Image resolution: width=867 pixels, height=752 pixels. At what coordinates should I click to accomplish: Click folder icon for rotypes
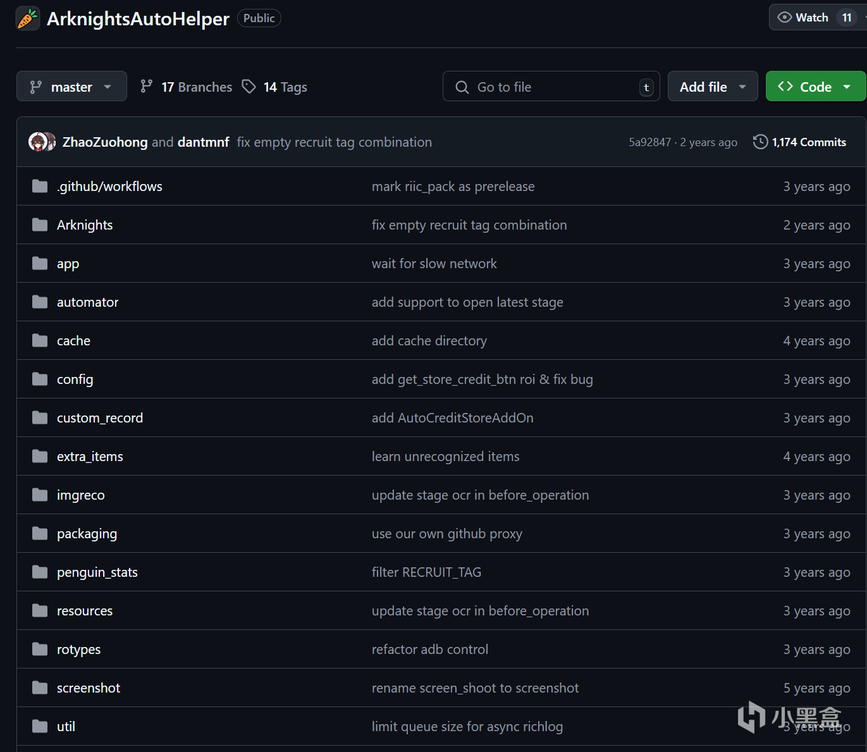click(x=40, y=649)
